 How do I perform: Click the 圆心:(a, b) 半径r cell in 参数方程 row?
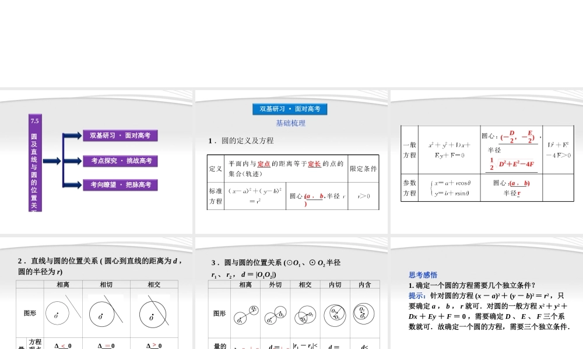coord(511,188)
